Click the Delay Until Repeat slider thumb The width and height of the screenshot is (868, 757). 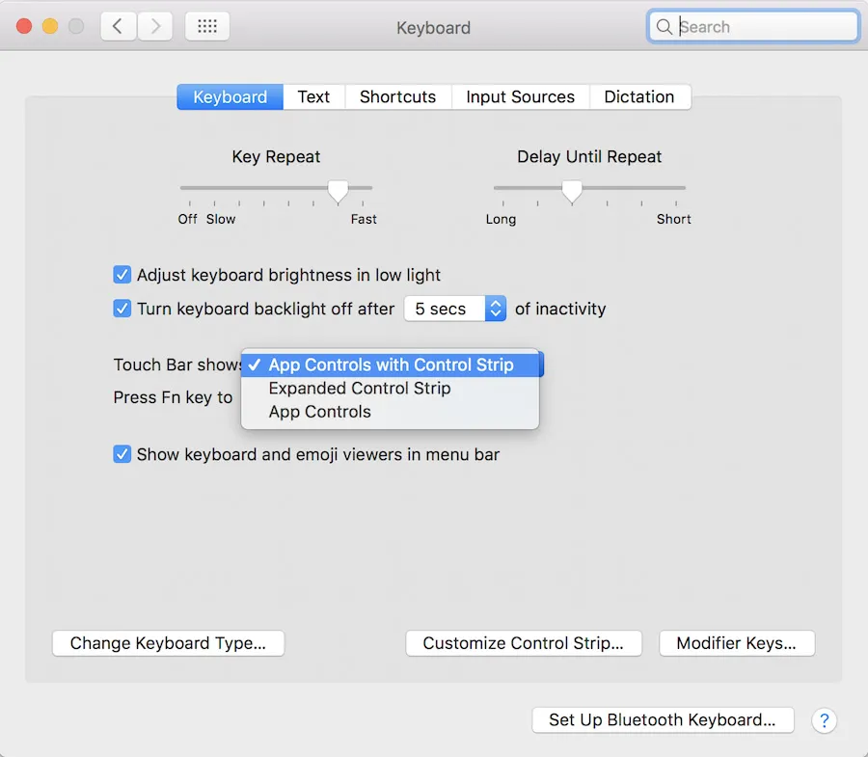click(572, 192)
